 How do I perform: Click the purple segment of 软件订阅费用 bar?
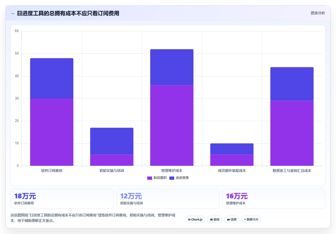(x=52, y=132)
